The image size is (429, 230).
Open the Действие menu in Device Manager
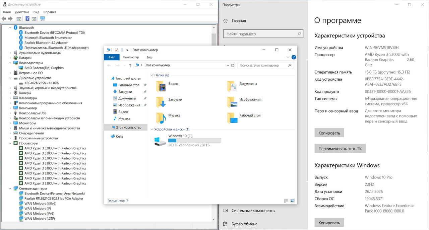point(22,12)
